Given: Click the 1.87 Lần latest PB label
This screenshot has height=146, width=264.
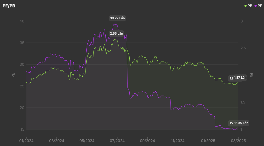Looking at the screenshot, I should [x=240, y=78].
